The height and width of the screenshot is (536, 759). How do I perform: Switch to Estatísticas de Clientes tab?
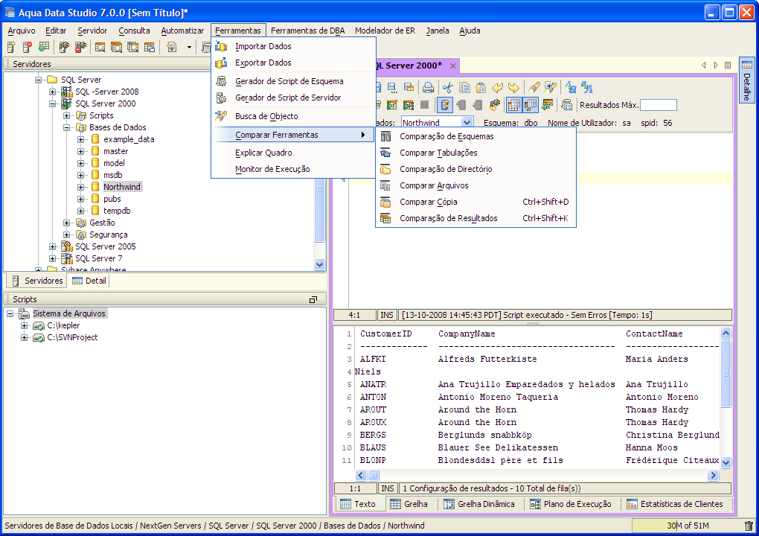[675, 504]
